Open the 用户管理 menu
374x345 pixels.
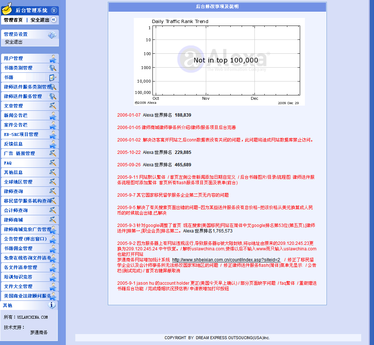pyautogui.click(x=30, y=58)
